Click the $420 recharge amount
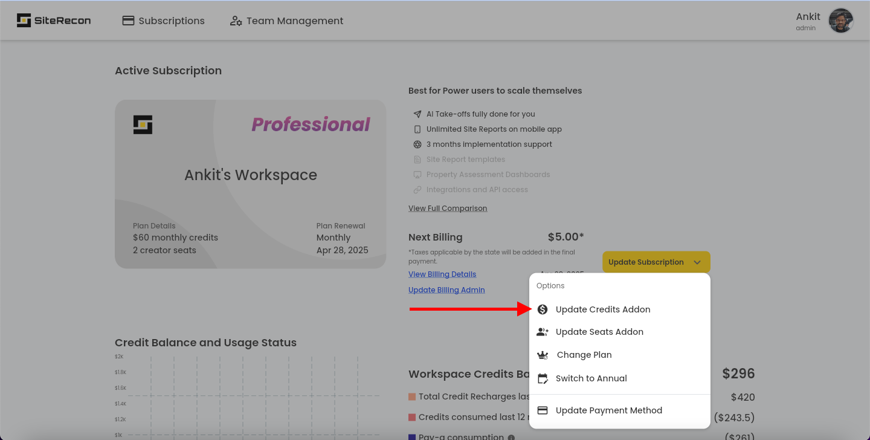Screen dimensions: 870x440 [743, 397]
